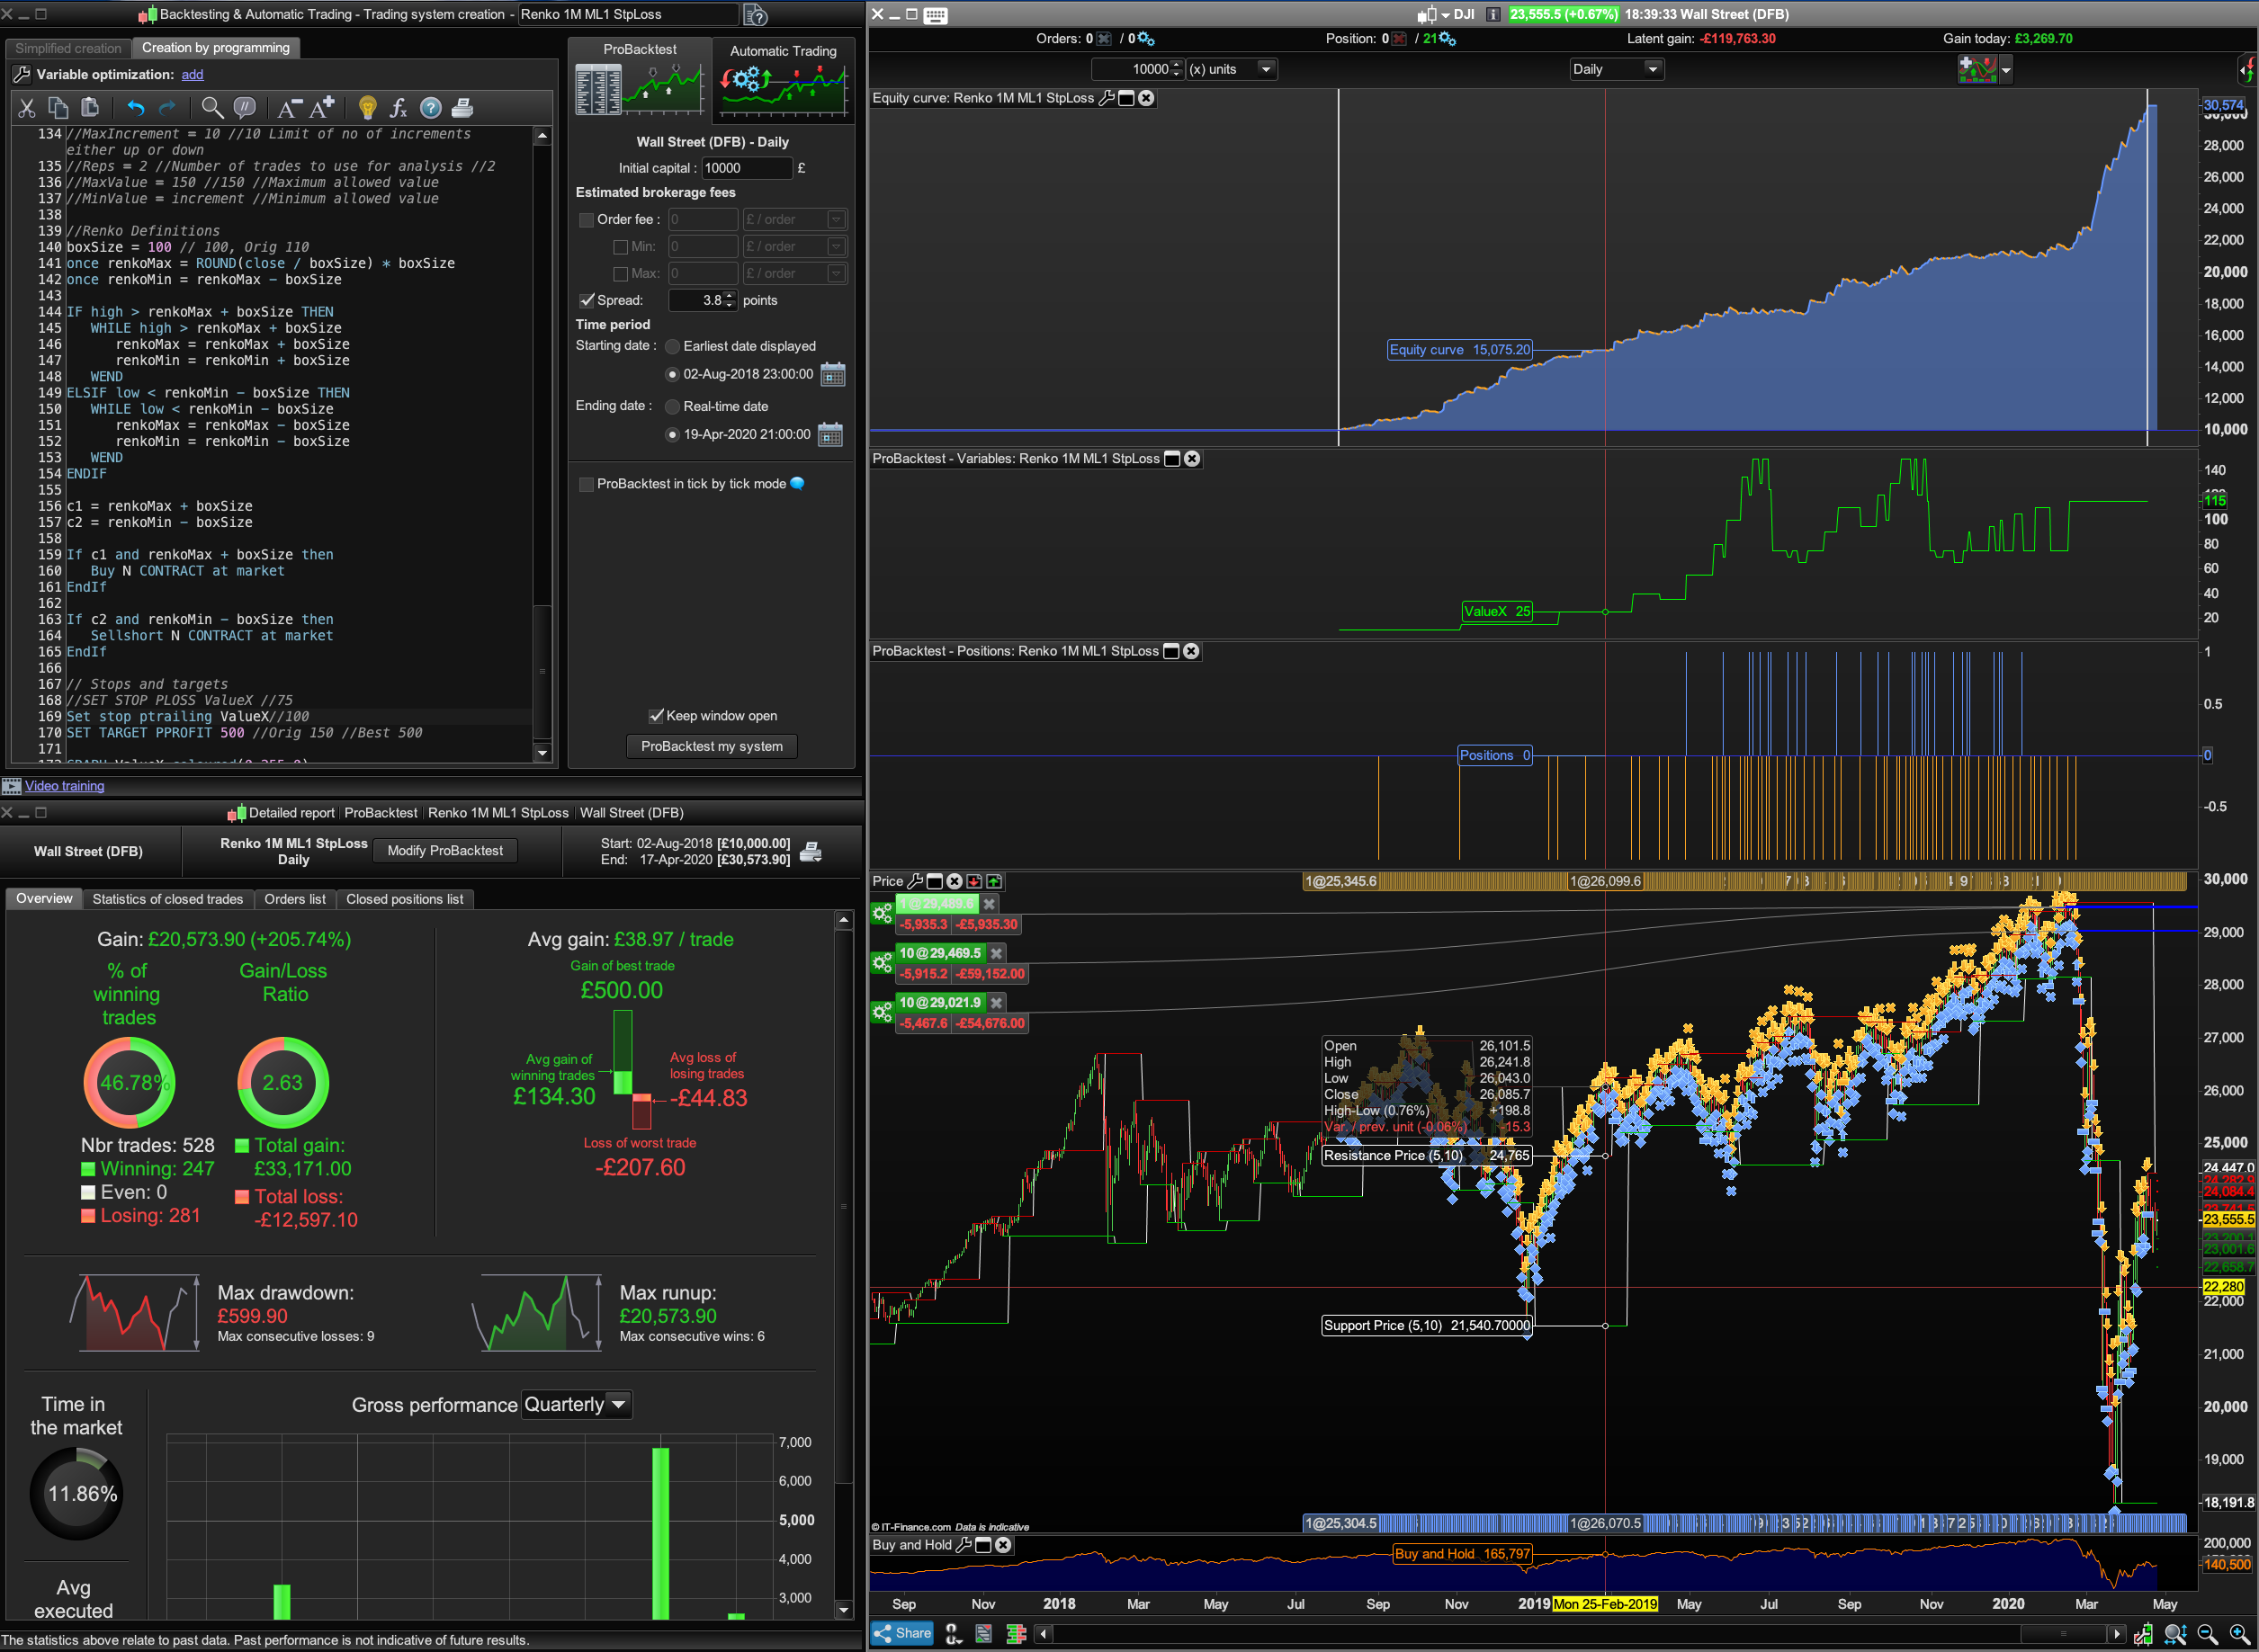Viewport: 2259px width, 1652px height.
Task: Open the Daily timeframe dropdown
Action: pos(1653,69)
